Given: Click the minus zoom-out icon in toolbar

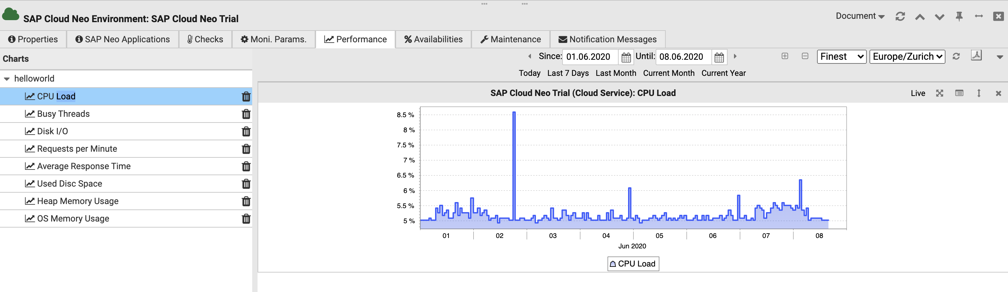Looking at the screenshot, I should coord(805,56).
